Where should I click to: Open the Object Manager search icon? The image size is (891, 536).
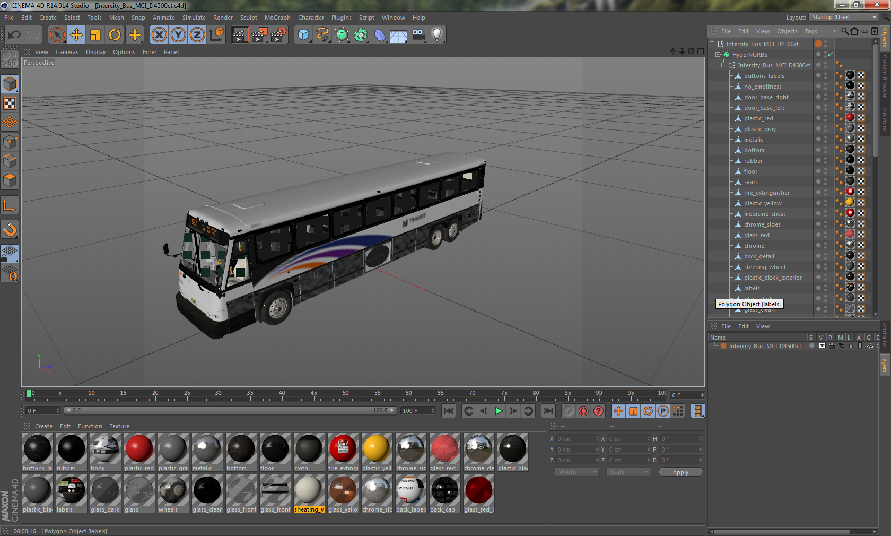(844, 31)
